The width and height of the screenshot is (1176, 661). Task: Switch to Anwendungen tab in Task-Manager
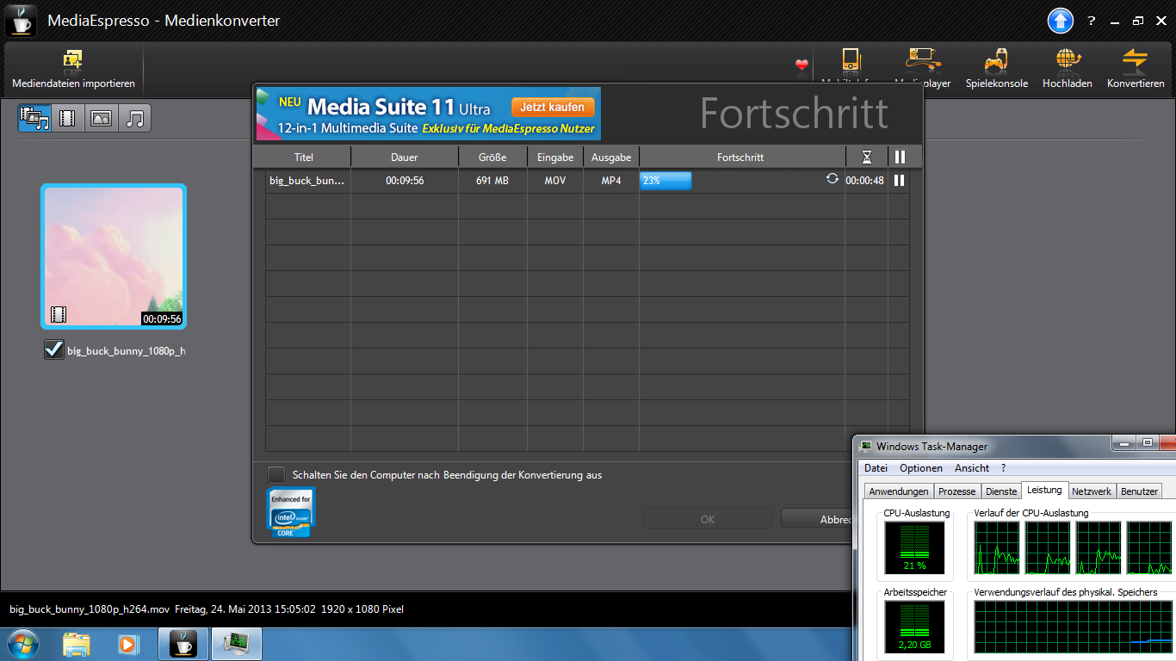[899, 491]
